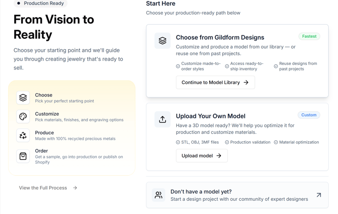Click checkmark next to Production validation
This screenshot has height=214, width=338.
click(227, 142)
